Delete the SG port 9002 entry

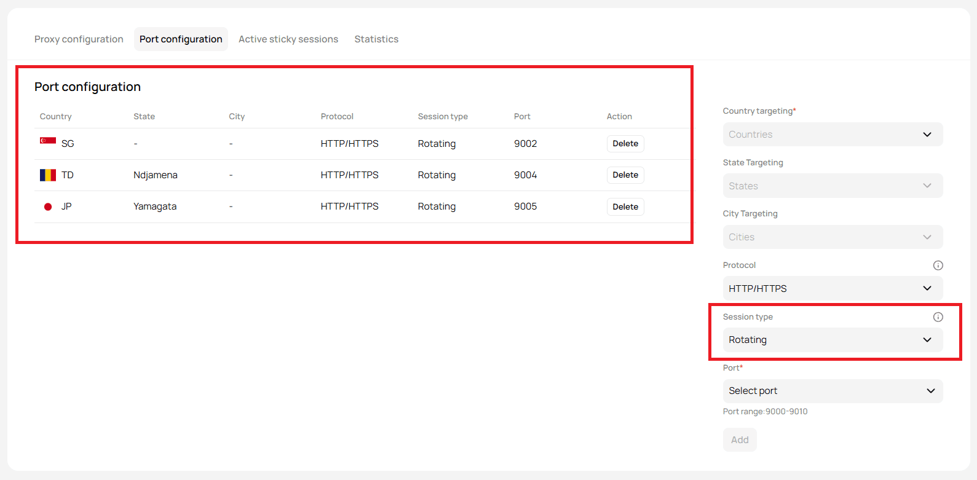pos(625,144)
